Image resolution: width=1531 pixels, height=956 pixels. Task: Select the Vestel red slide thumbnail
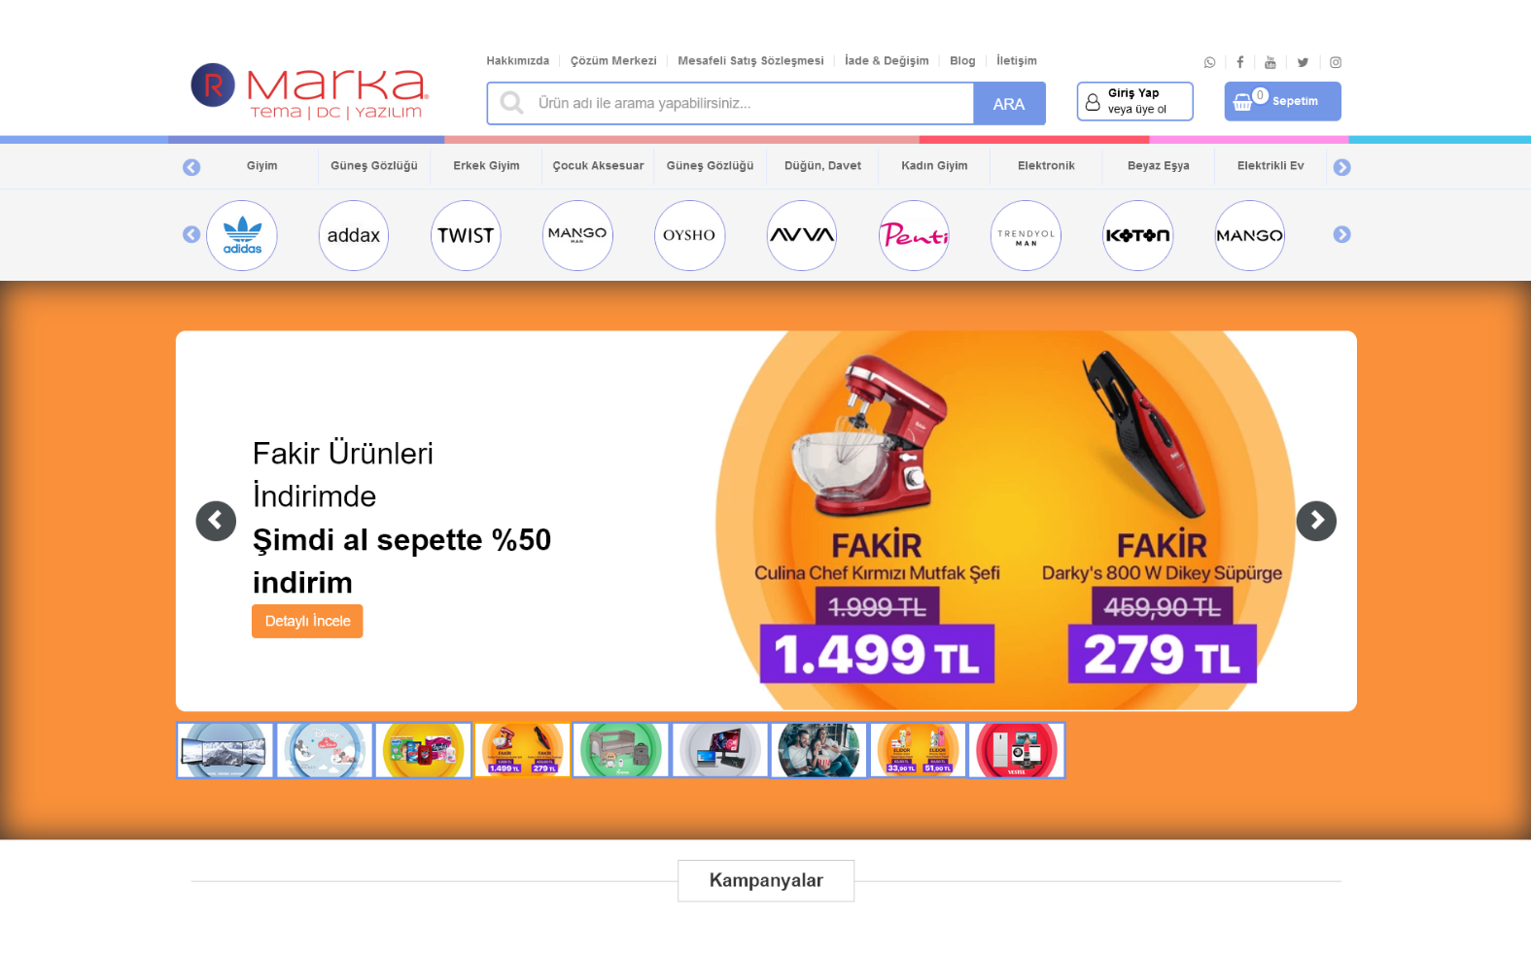click(x=1017, y=750)
